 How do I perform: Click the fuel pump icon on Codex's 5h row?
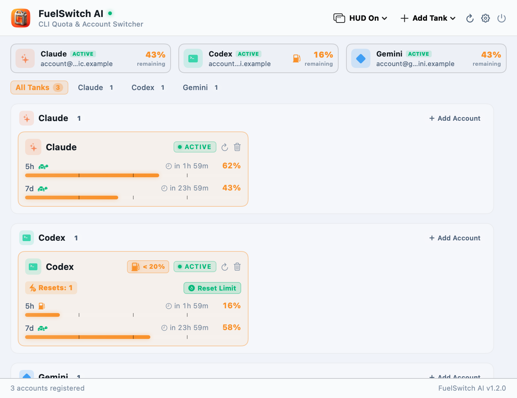coord(42,306)
